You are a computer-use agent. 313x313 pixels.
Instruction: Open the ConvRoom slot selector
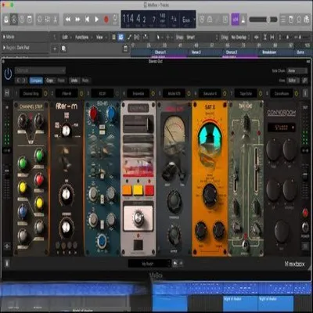tap(282, 93)
